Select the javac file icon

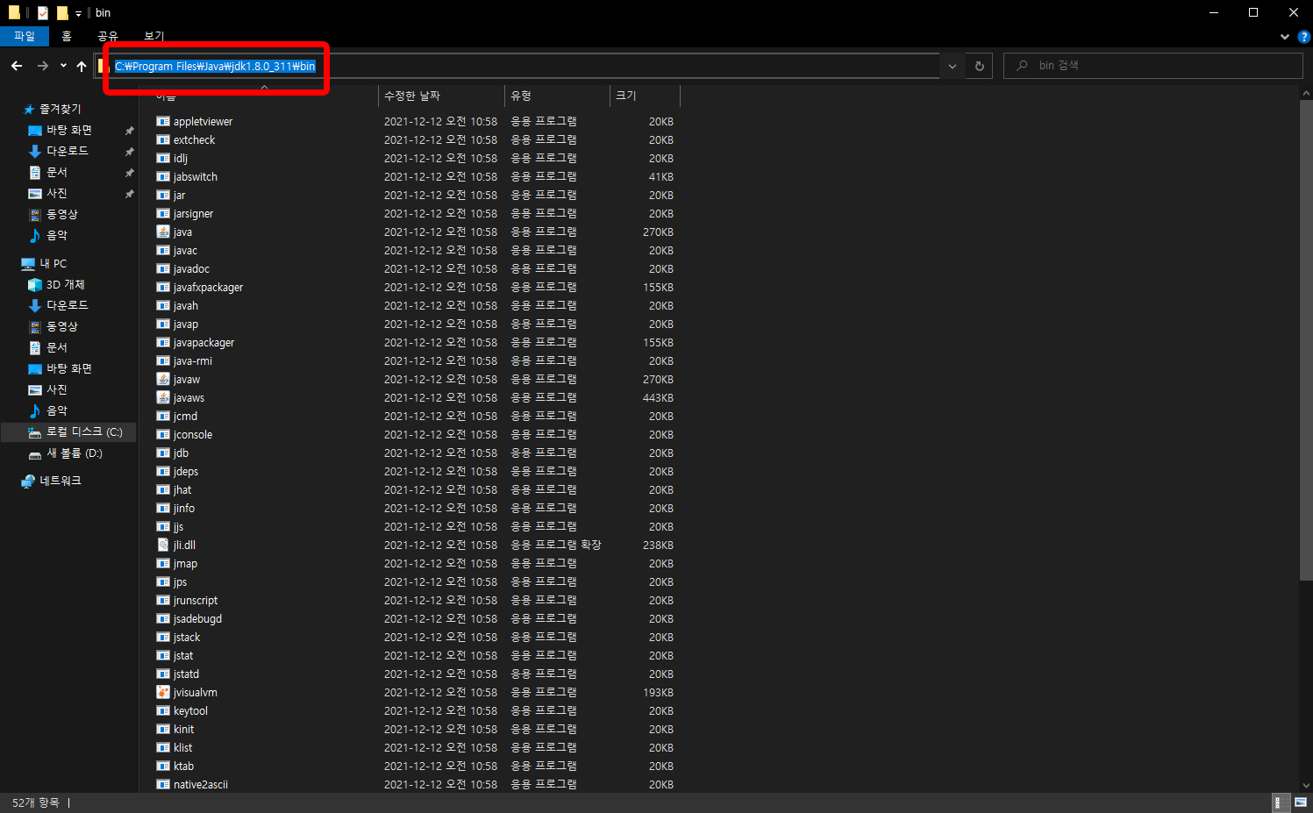[163, 250]
